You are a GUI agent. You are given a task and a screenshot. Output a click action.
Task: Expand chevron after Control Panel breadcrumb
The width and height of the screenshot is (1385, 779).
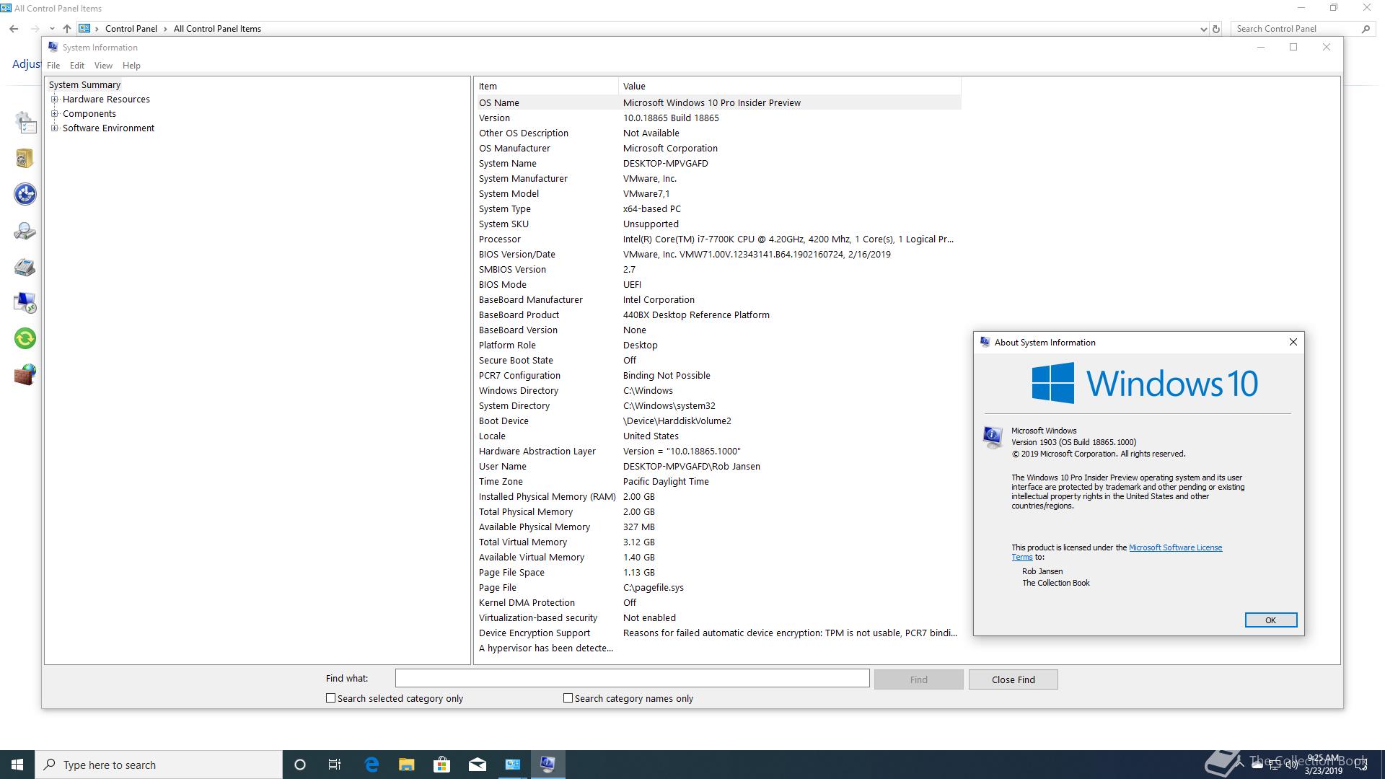click(166, 29)
